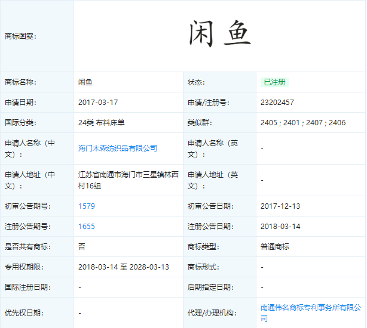Select preliminary announcement date 2017-12-13
Screen dimensions: 367x328
click(x=280, y=206)
